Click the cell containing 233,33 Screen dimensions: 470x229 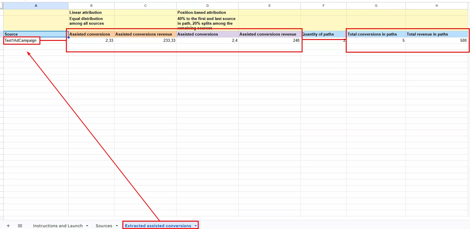click(x=145, y=41)
